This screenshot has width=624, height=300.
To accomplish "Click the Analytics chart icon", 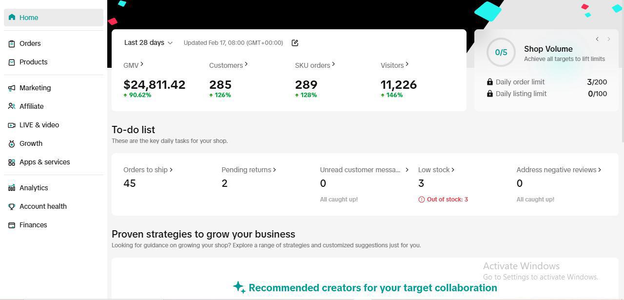I will [x=12, y=188].
